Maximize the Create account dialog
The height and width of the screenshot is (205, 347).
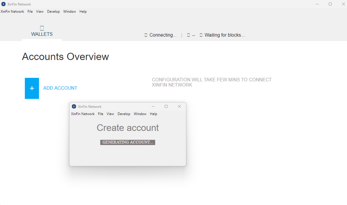pos(166,107)
